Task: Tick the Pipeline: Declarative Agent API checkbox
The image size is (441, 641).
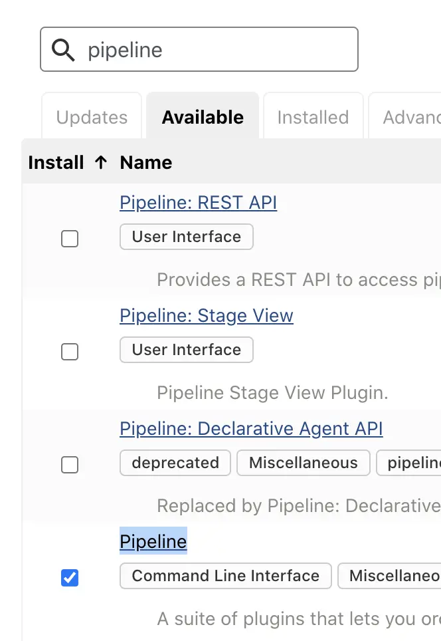Action: click(70, 465)
